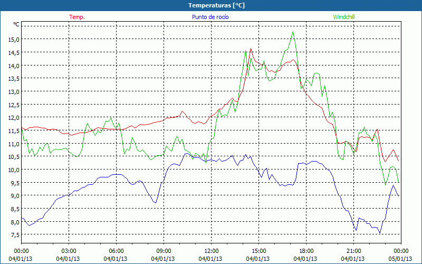This screenshot has height=264, width=422.
Task: Click the 10,5 y-axis value
Action: [x=14, y=157]
